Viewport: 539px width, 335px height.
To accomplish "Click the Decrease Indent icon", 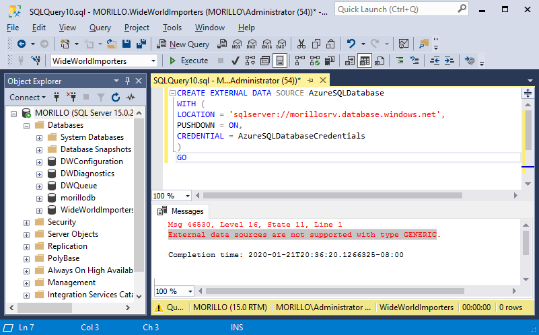I will coord(435,61).
